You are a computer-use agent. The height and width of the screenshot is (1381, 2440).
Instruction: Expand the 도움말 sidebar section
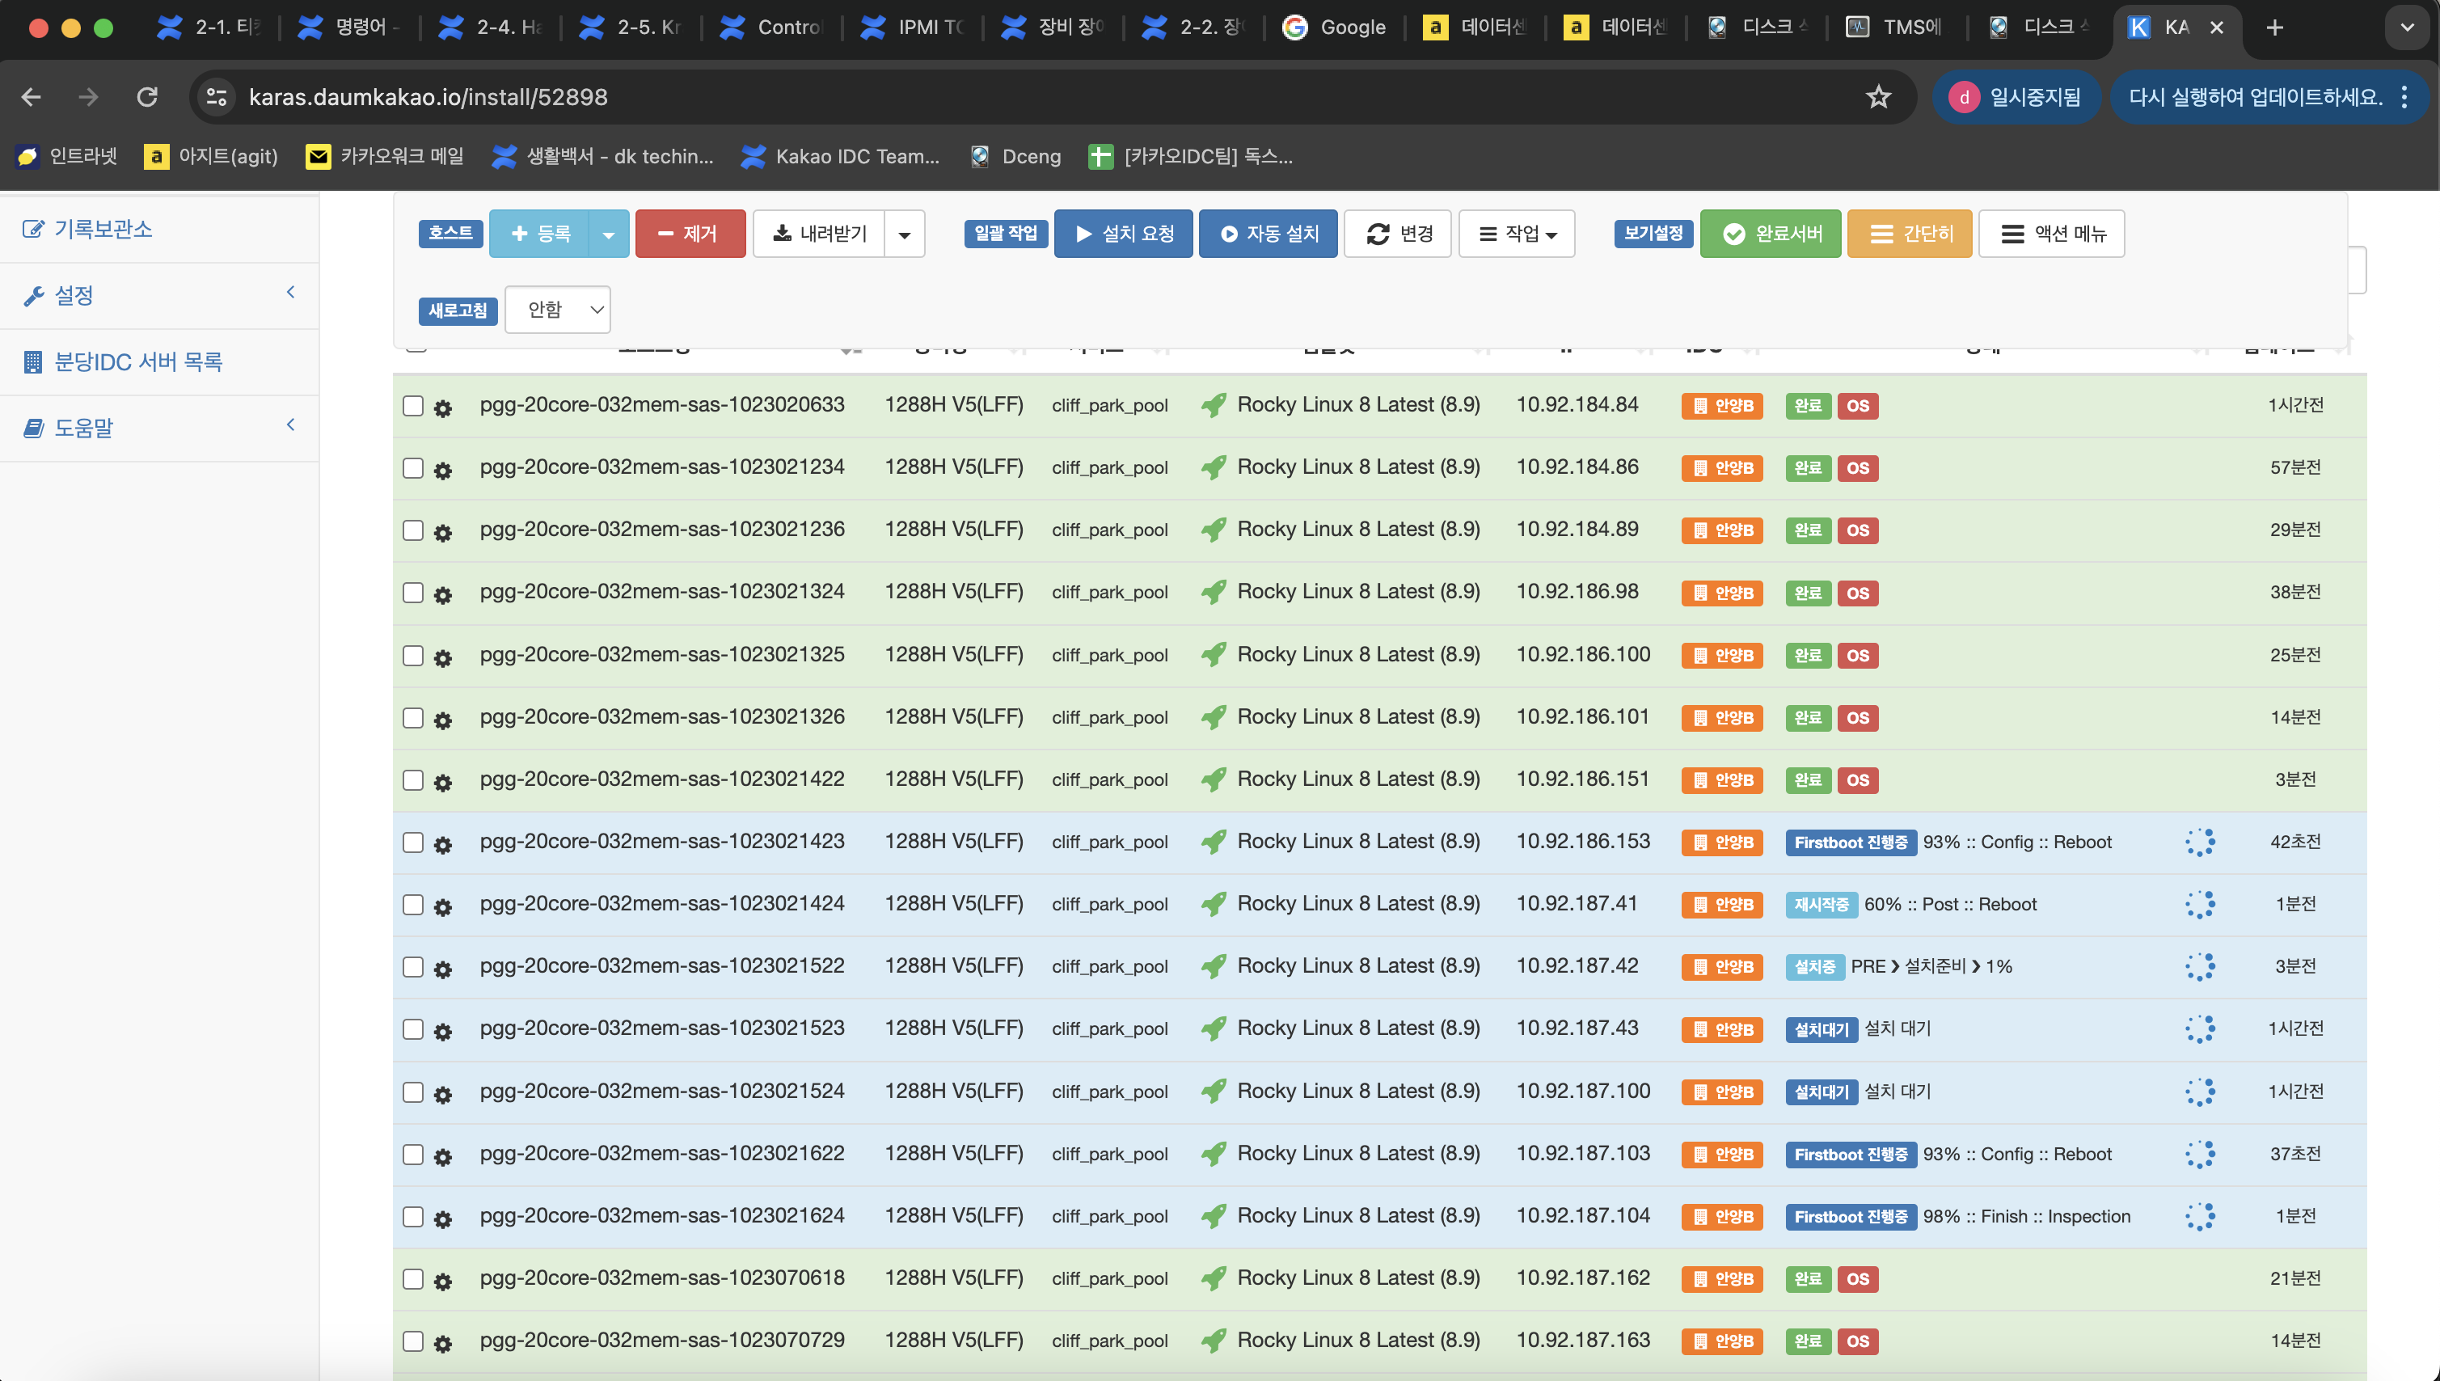pyautogui.click(x=159, y=428)
